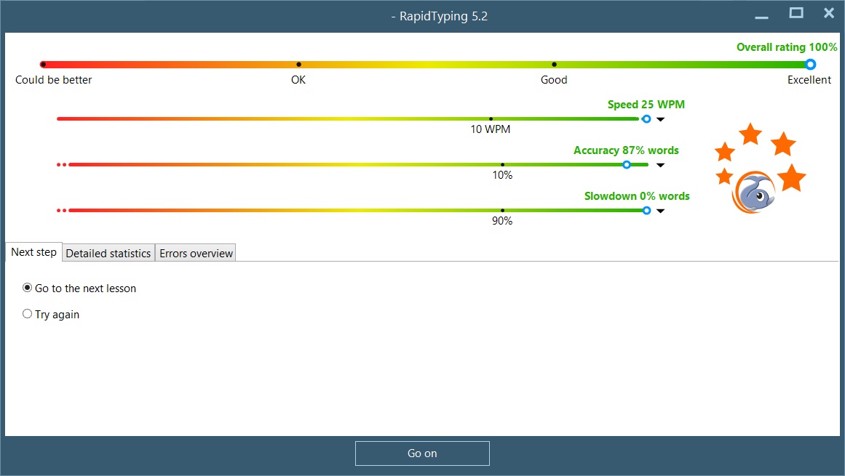Viewport: 845px width, 476px height.
Task: Expand the Accuracy dropdown arrow
Action: 660,165
